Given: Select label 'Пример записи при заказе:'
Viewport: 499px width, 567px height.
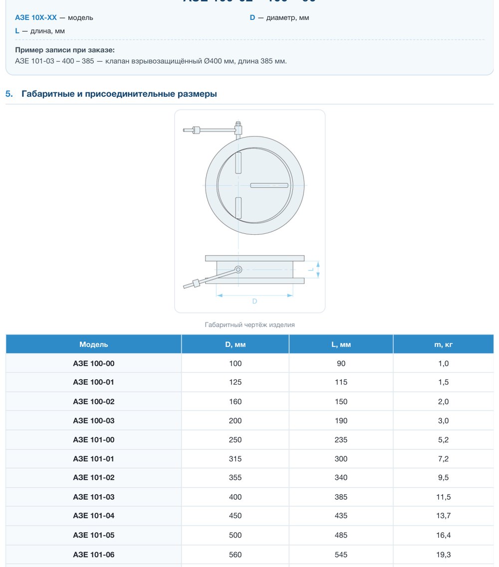Looking at the screenshot, I should 65,50.
